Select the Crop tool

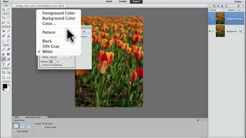click(x=3, y=72)
